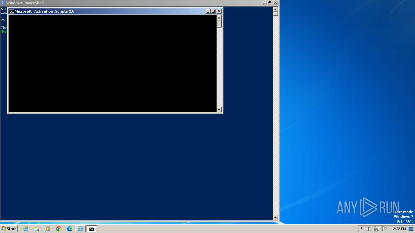Switch to cmd console taskbar button

pos(92,229)
